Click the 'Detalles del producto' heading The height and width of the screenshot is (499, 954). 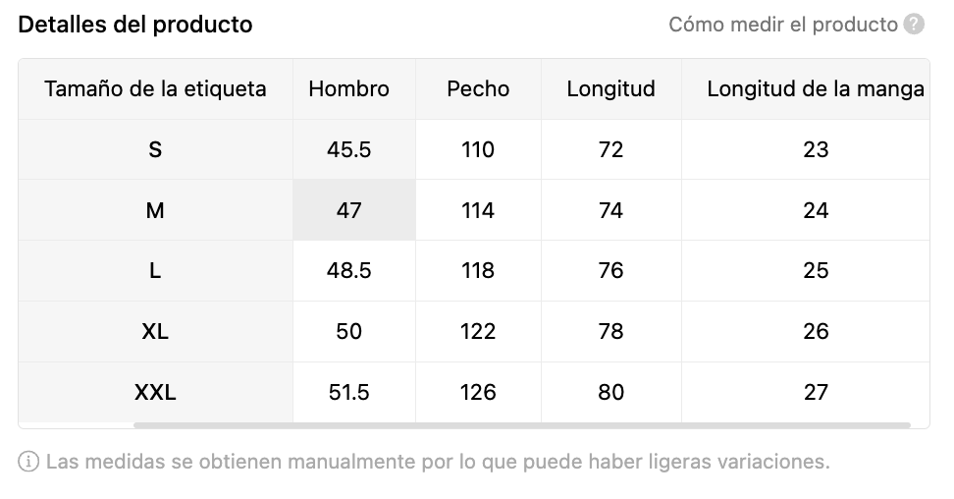click(x=135, y=25)
